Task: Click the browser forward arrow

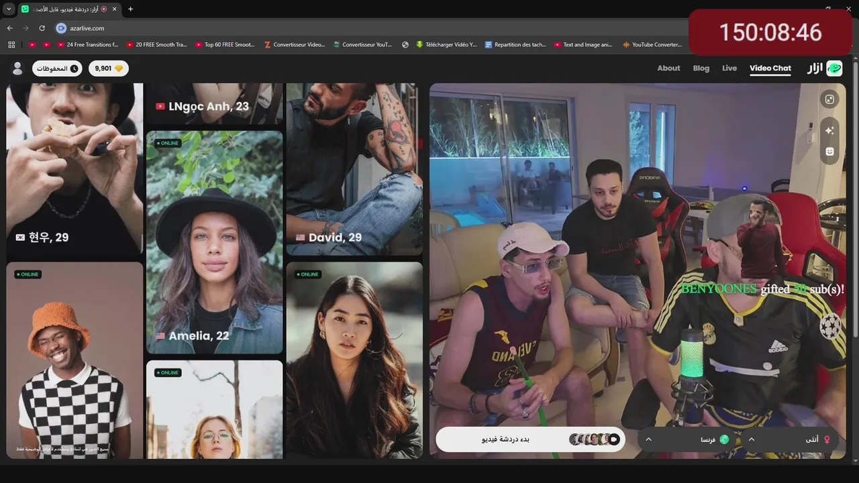Action: click(x=26, y=28)
